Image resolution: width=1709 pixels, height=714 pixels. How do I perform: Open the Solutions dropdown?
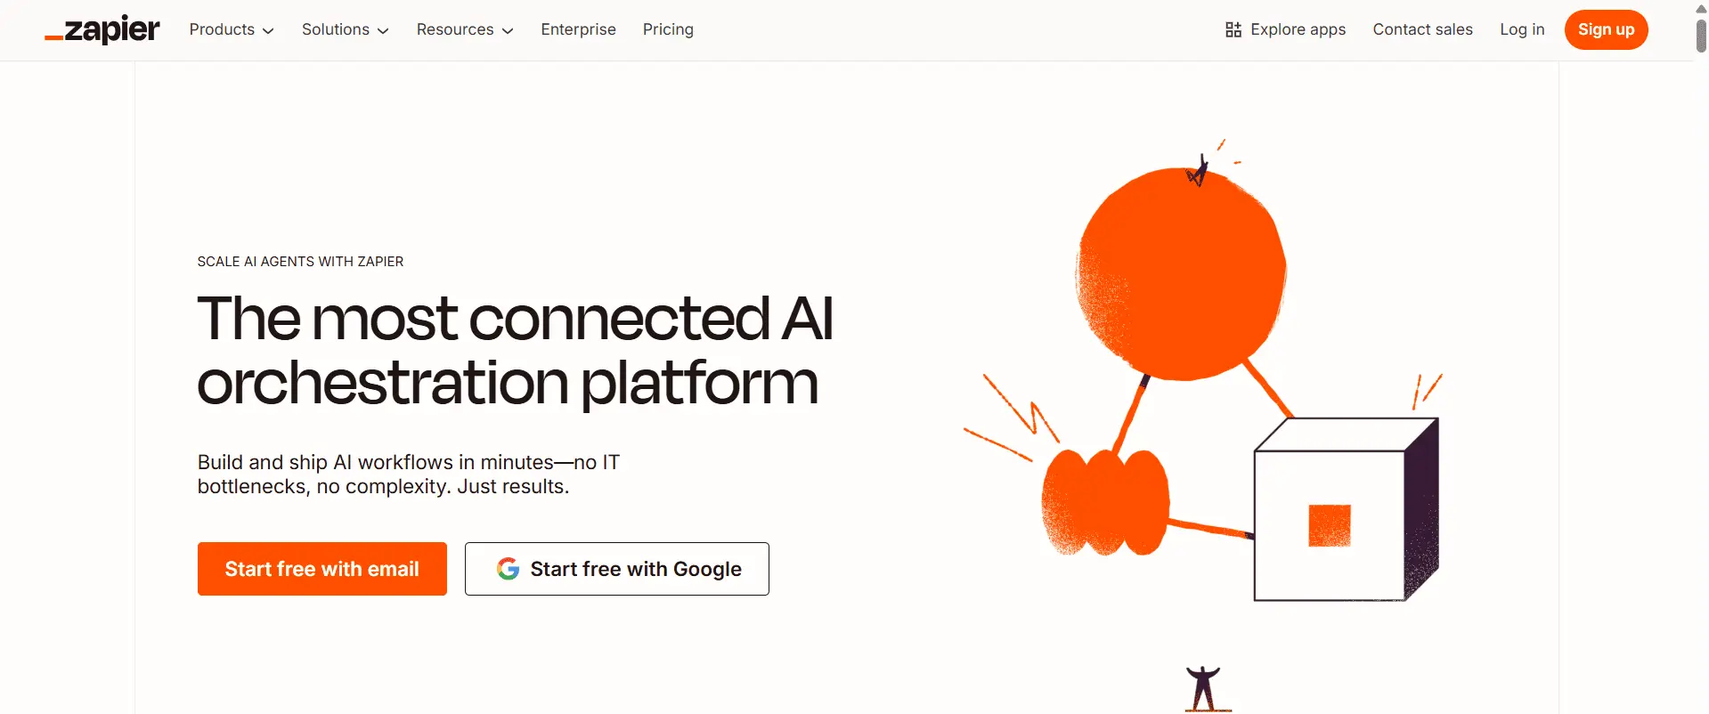[345, 29]
